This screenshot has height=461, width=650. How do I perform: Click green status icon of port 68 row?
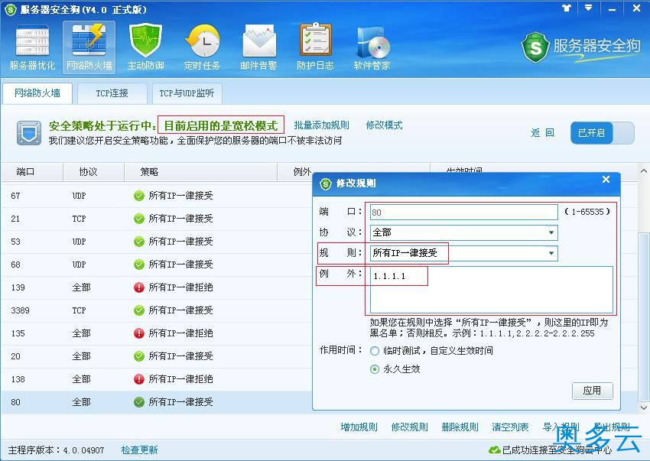(139, 264)
